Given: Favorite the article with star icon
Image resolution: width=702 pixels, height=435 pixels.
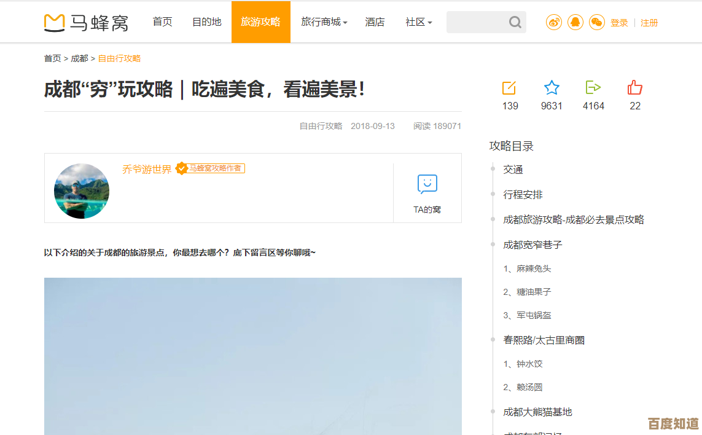Looking at the screenshot, I should 552,88.
